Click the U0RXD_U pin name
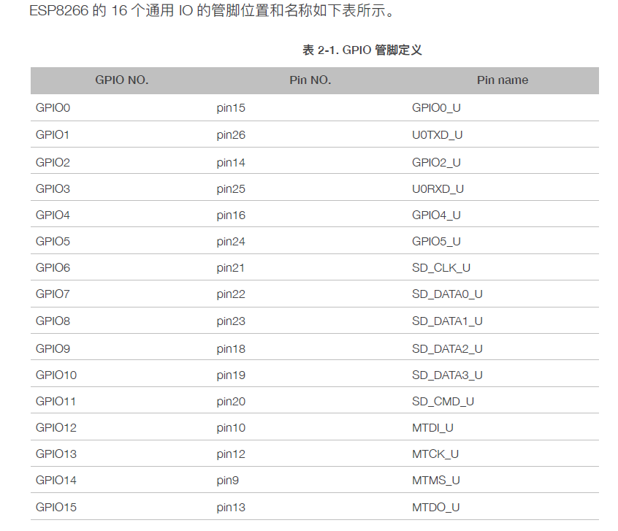Viewport: 618px width, 531px height. 438,189
